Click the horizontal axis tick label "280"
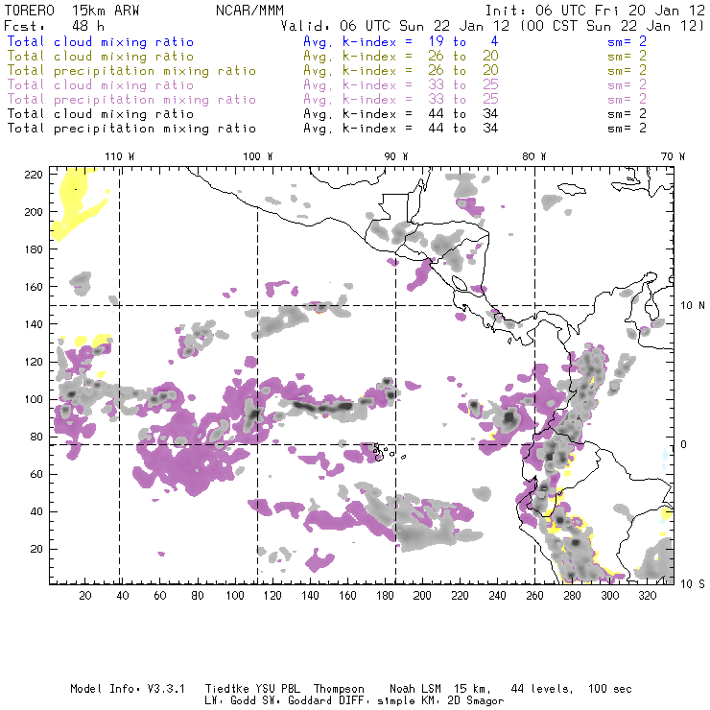Viewport: 710px width, 710px height. click(573, 596)
